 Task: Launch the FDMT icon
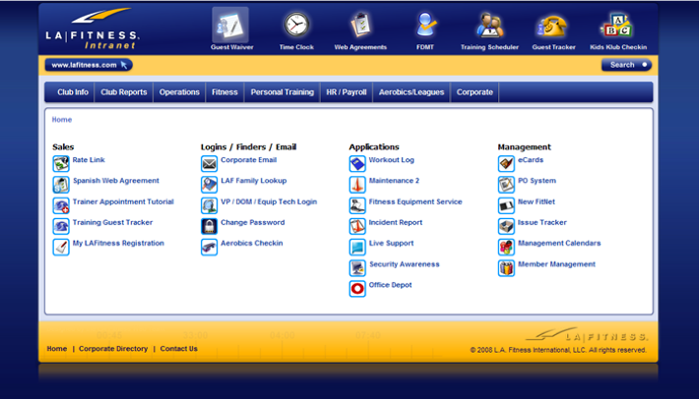point(425,25)
